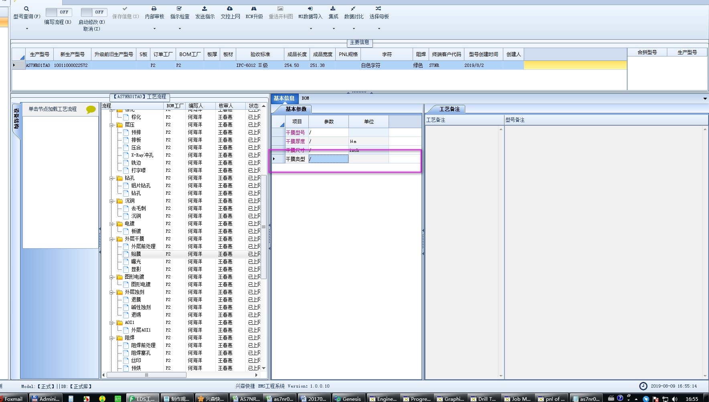Click the 数据对比 compare icon
Screen dimensions: 709x402
[353, 8]
